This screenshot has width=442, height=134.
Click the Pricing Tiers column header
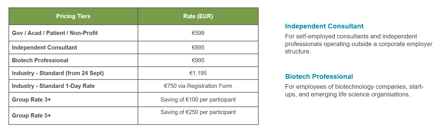pos(73,16)
